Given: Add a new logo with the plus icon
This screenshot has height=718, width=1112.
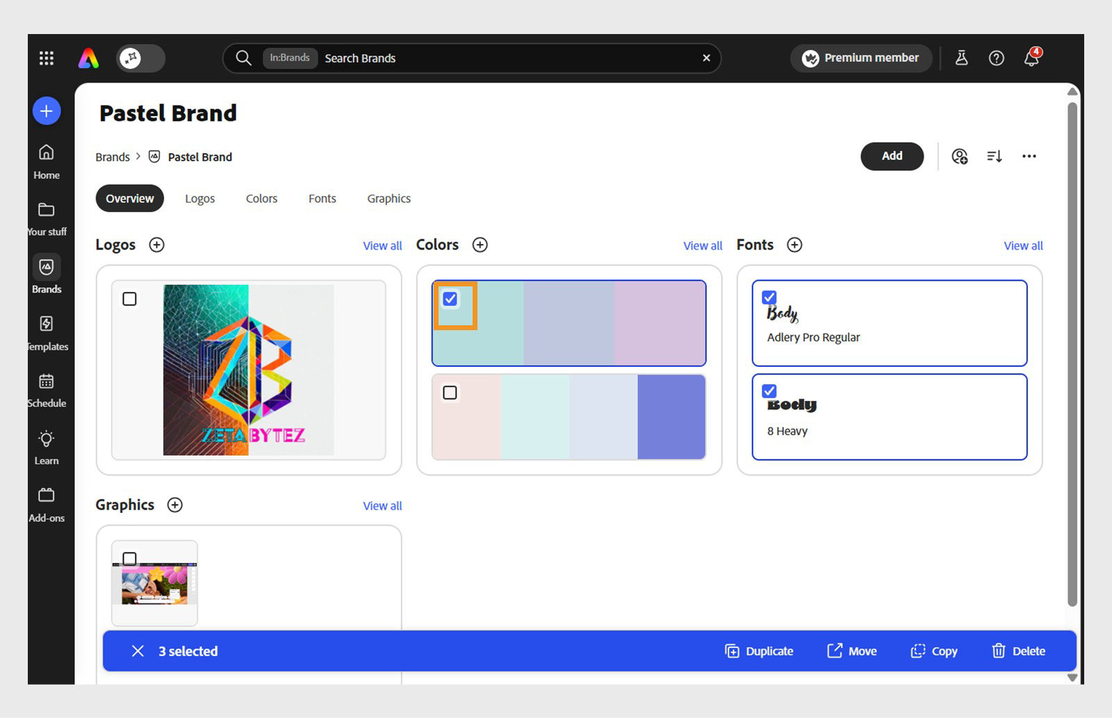Looking at the screenshot, I should tap(156, 245).
